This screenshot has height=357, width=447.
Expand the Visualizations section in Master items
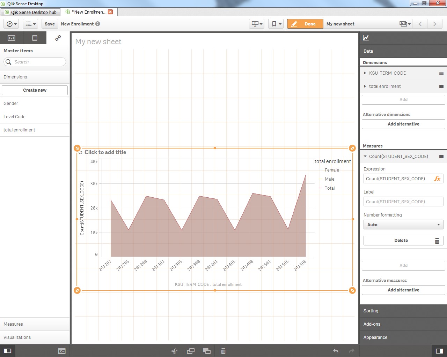click(x=35, y=337)
